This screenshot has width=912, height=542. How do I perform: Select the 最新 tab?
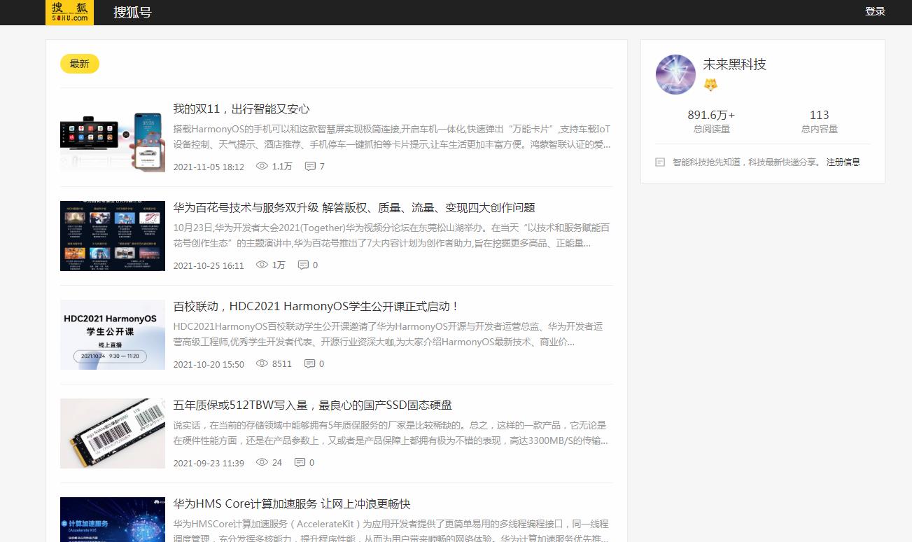[80, 64]
